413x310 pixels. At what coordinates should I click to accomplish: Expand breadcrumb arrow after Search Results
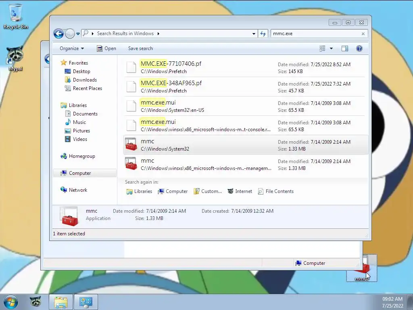(158, 34)
